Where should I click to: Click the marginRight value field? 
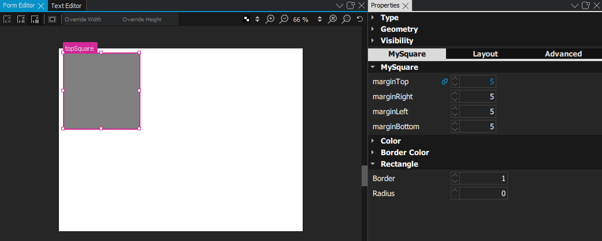pos(478,96)
